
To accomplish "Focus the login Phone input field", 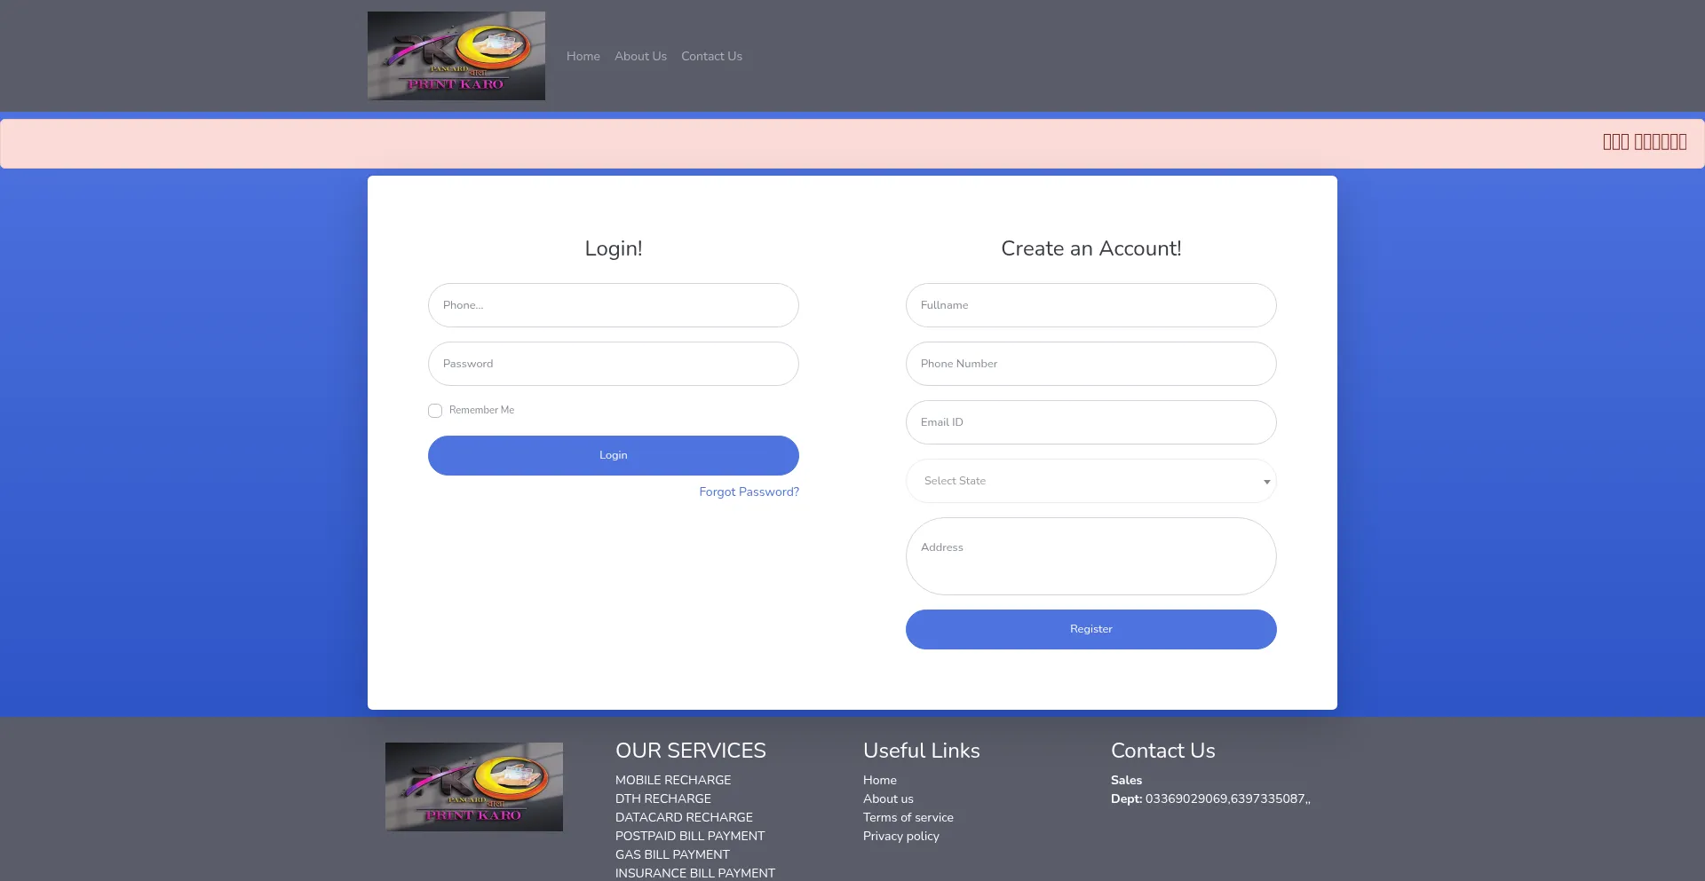I will coord(613,305).
